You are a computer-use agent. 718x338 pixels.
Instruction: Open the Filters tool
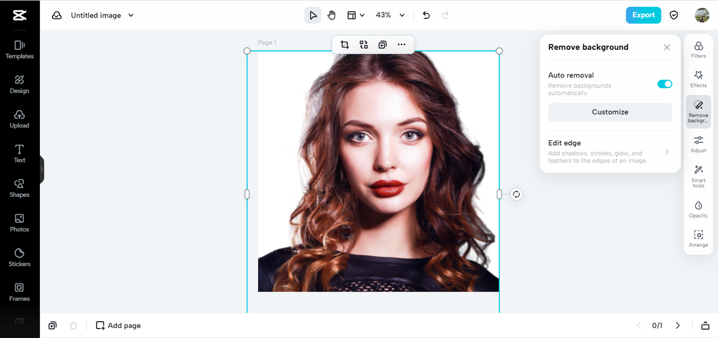[698, 49]
